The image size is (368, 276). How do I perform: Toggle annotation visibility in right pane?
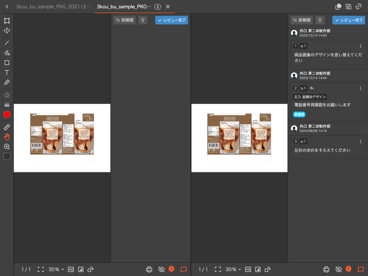[339, 269]
